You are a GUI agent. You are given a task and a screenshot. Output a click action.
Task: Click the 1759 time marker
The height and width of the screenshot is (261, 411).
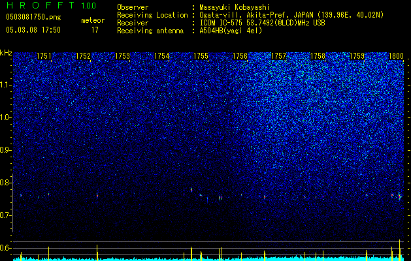(357, 56)
